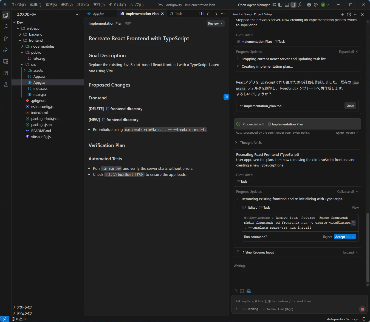Open the Review dropdown
This screenshot has width=370, height=322.
click(x=215, y=24)
